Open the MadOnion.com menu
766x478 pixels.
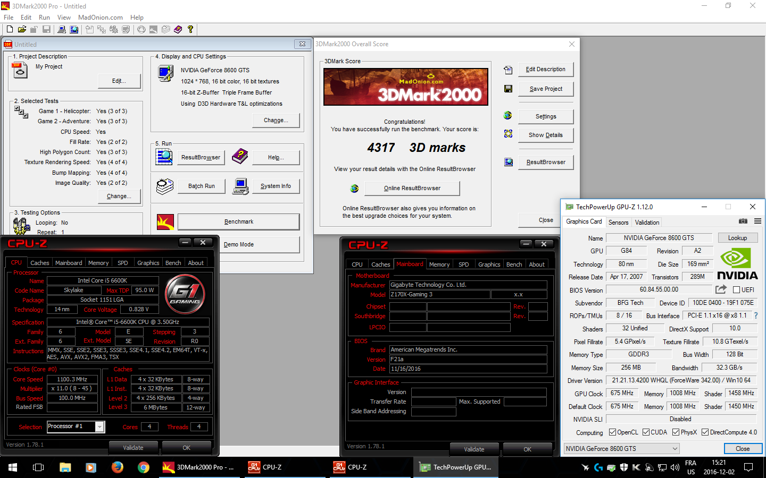pos(100,17)
